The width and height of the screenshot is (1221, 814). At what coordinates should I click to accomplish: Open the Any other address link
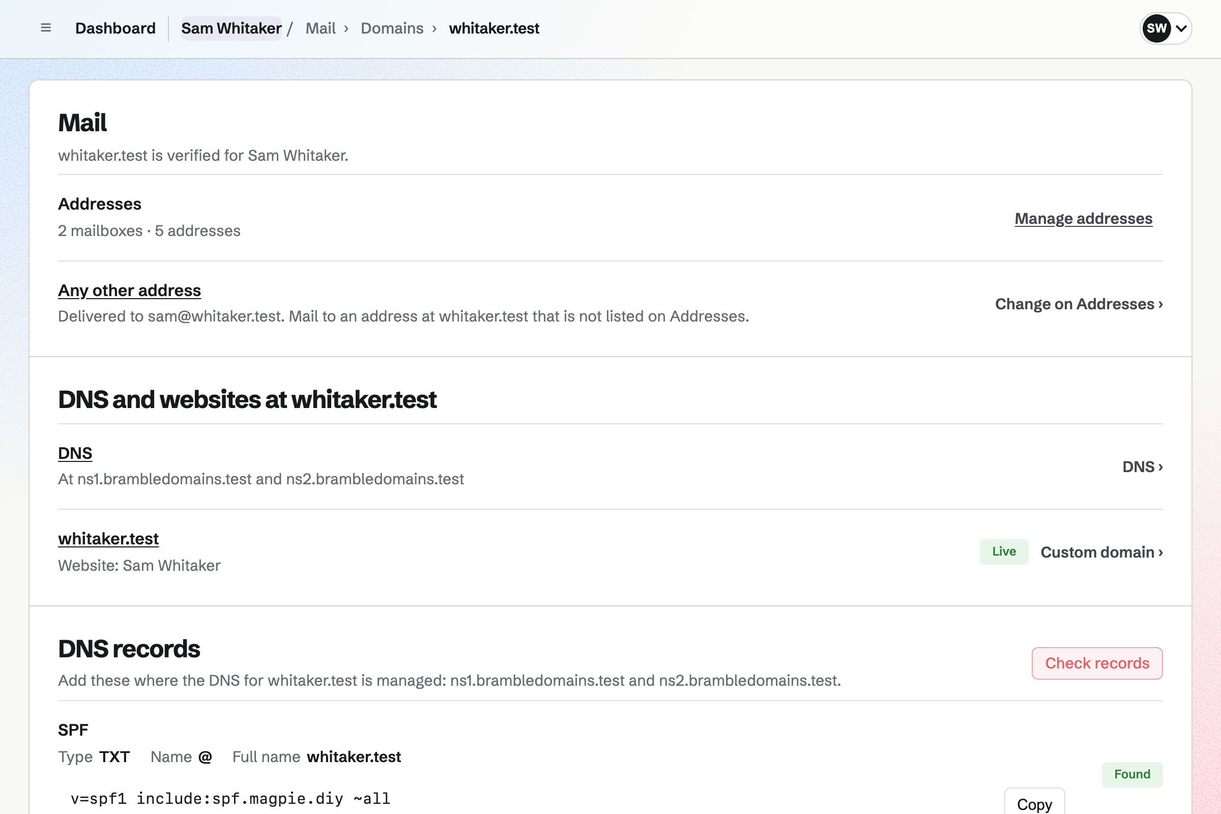point(129,290)
